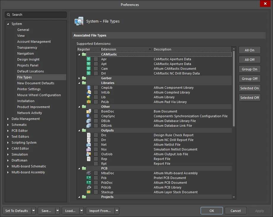Click the Drl drill data file icon
The image size is (273, 217).
pos(89,73)
